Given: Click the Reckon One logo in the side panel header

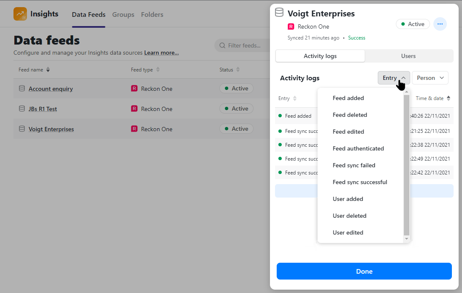Looking at the screenshot, I should click(291, 26).
